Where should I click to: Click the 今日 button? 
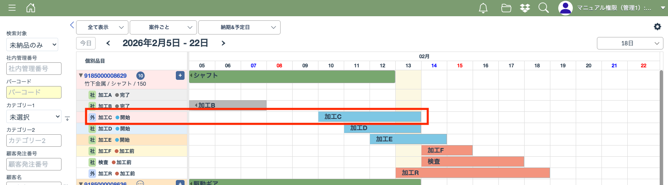86,43
